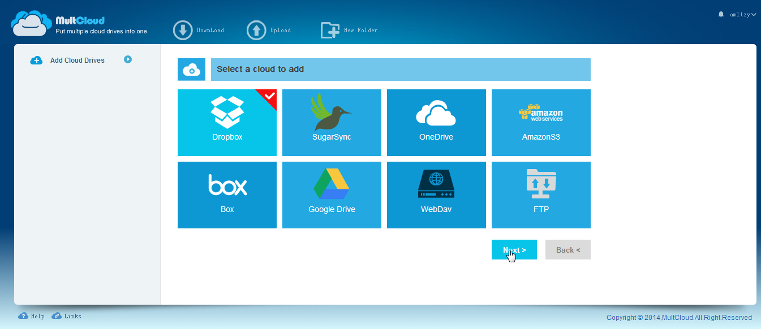Click the 'Select a cloud to add' heading

pos(260,69)
